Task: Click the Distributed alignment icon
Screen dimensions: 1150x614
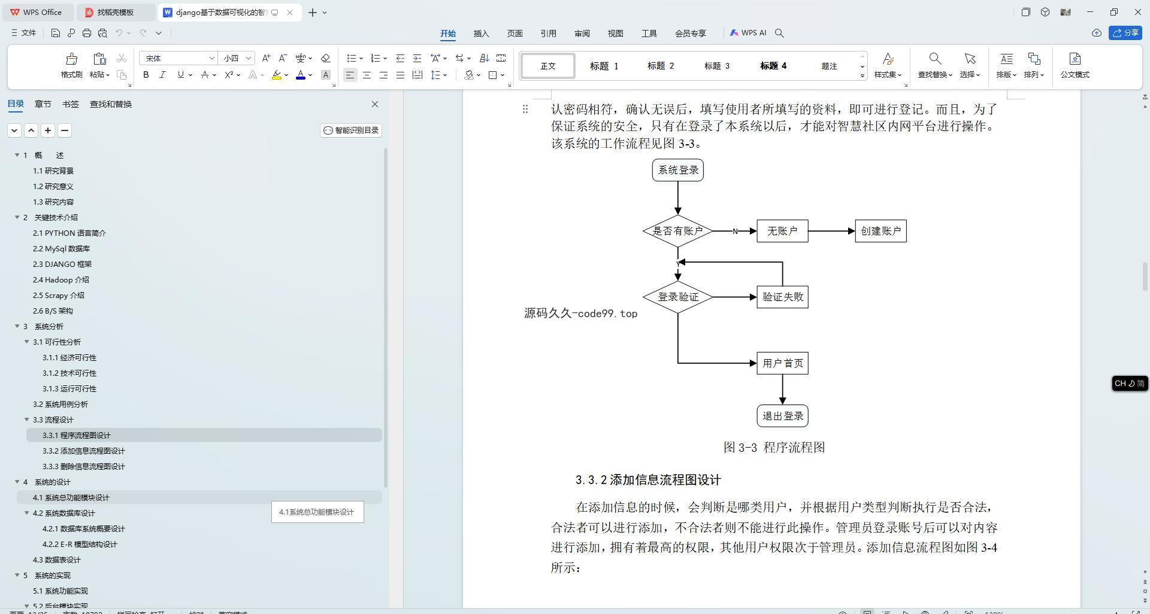Action: [x=417, y=75]
